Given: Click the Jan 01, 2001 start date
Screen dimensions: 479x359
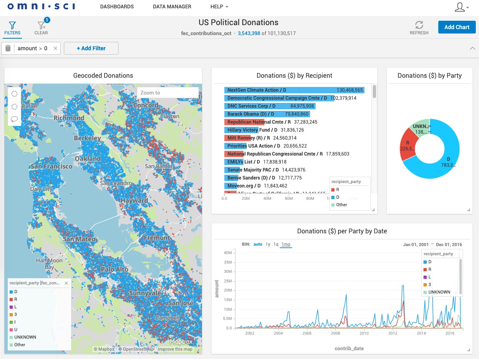Looking at the screenshot, I should pyautogui.click(x=416, y=245).
